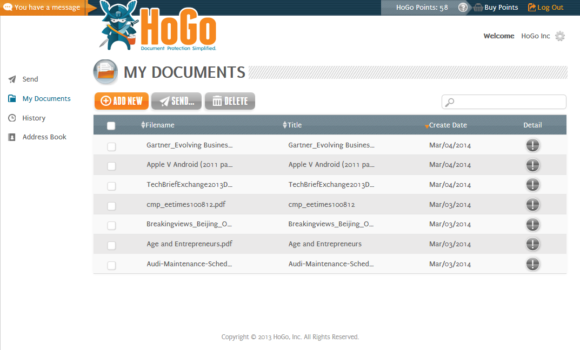The height and width of the screenshot is (350, 580).
Task: Click the Log Out link
Action: pos(550,8)
